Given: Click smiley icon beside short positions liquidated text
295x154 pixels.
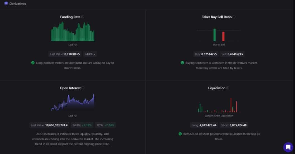Looking at the screenshot, I should [180, 134].
